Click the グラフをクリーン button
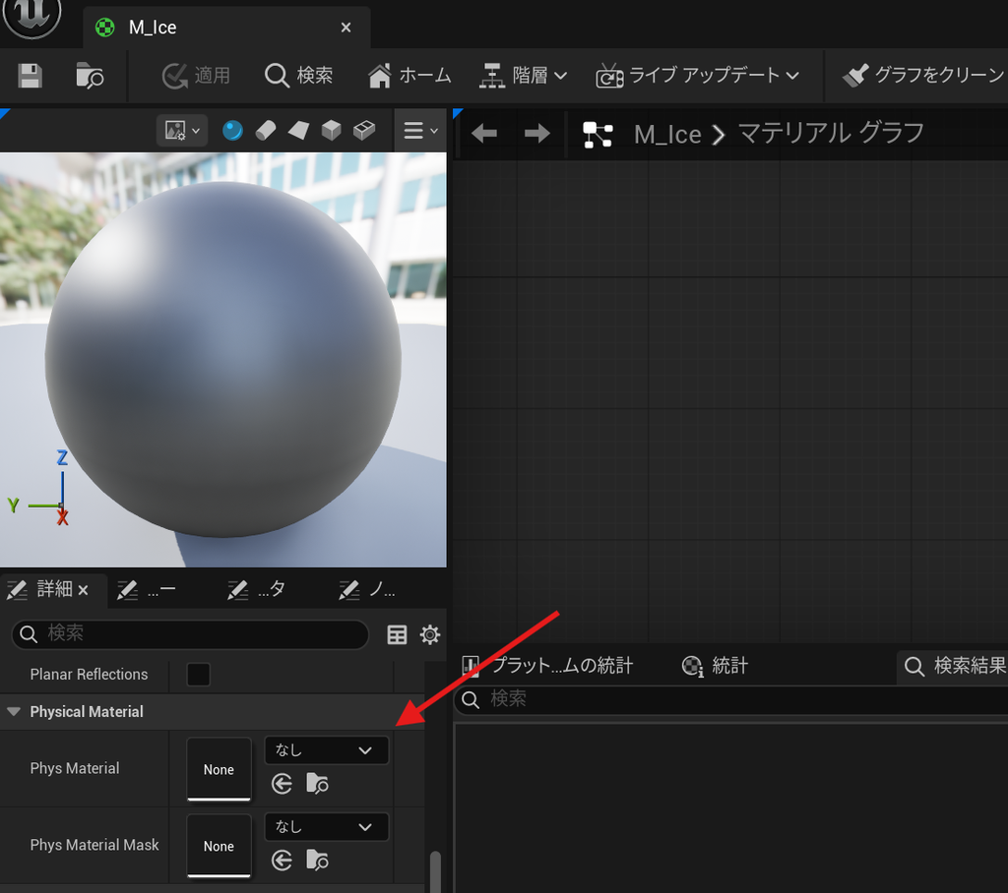Screen dimensions: 1008x893 (x=923, y=76)
